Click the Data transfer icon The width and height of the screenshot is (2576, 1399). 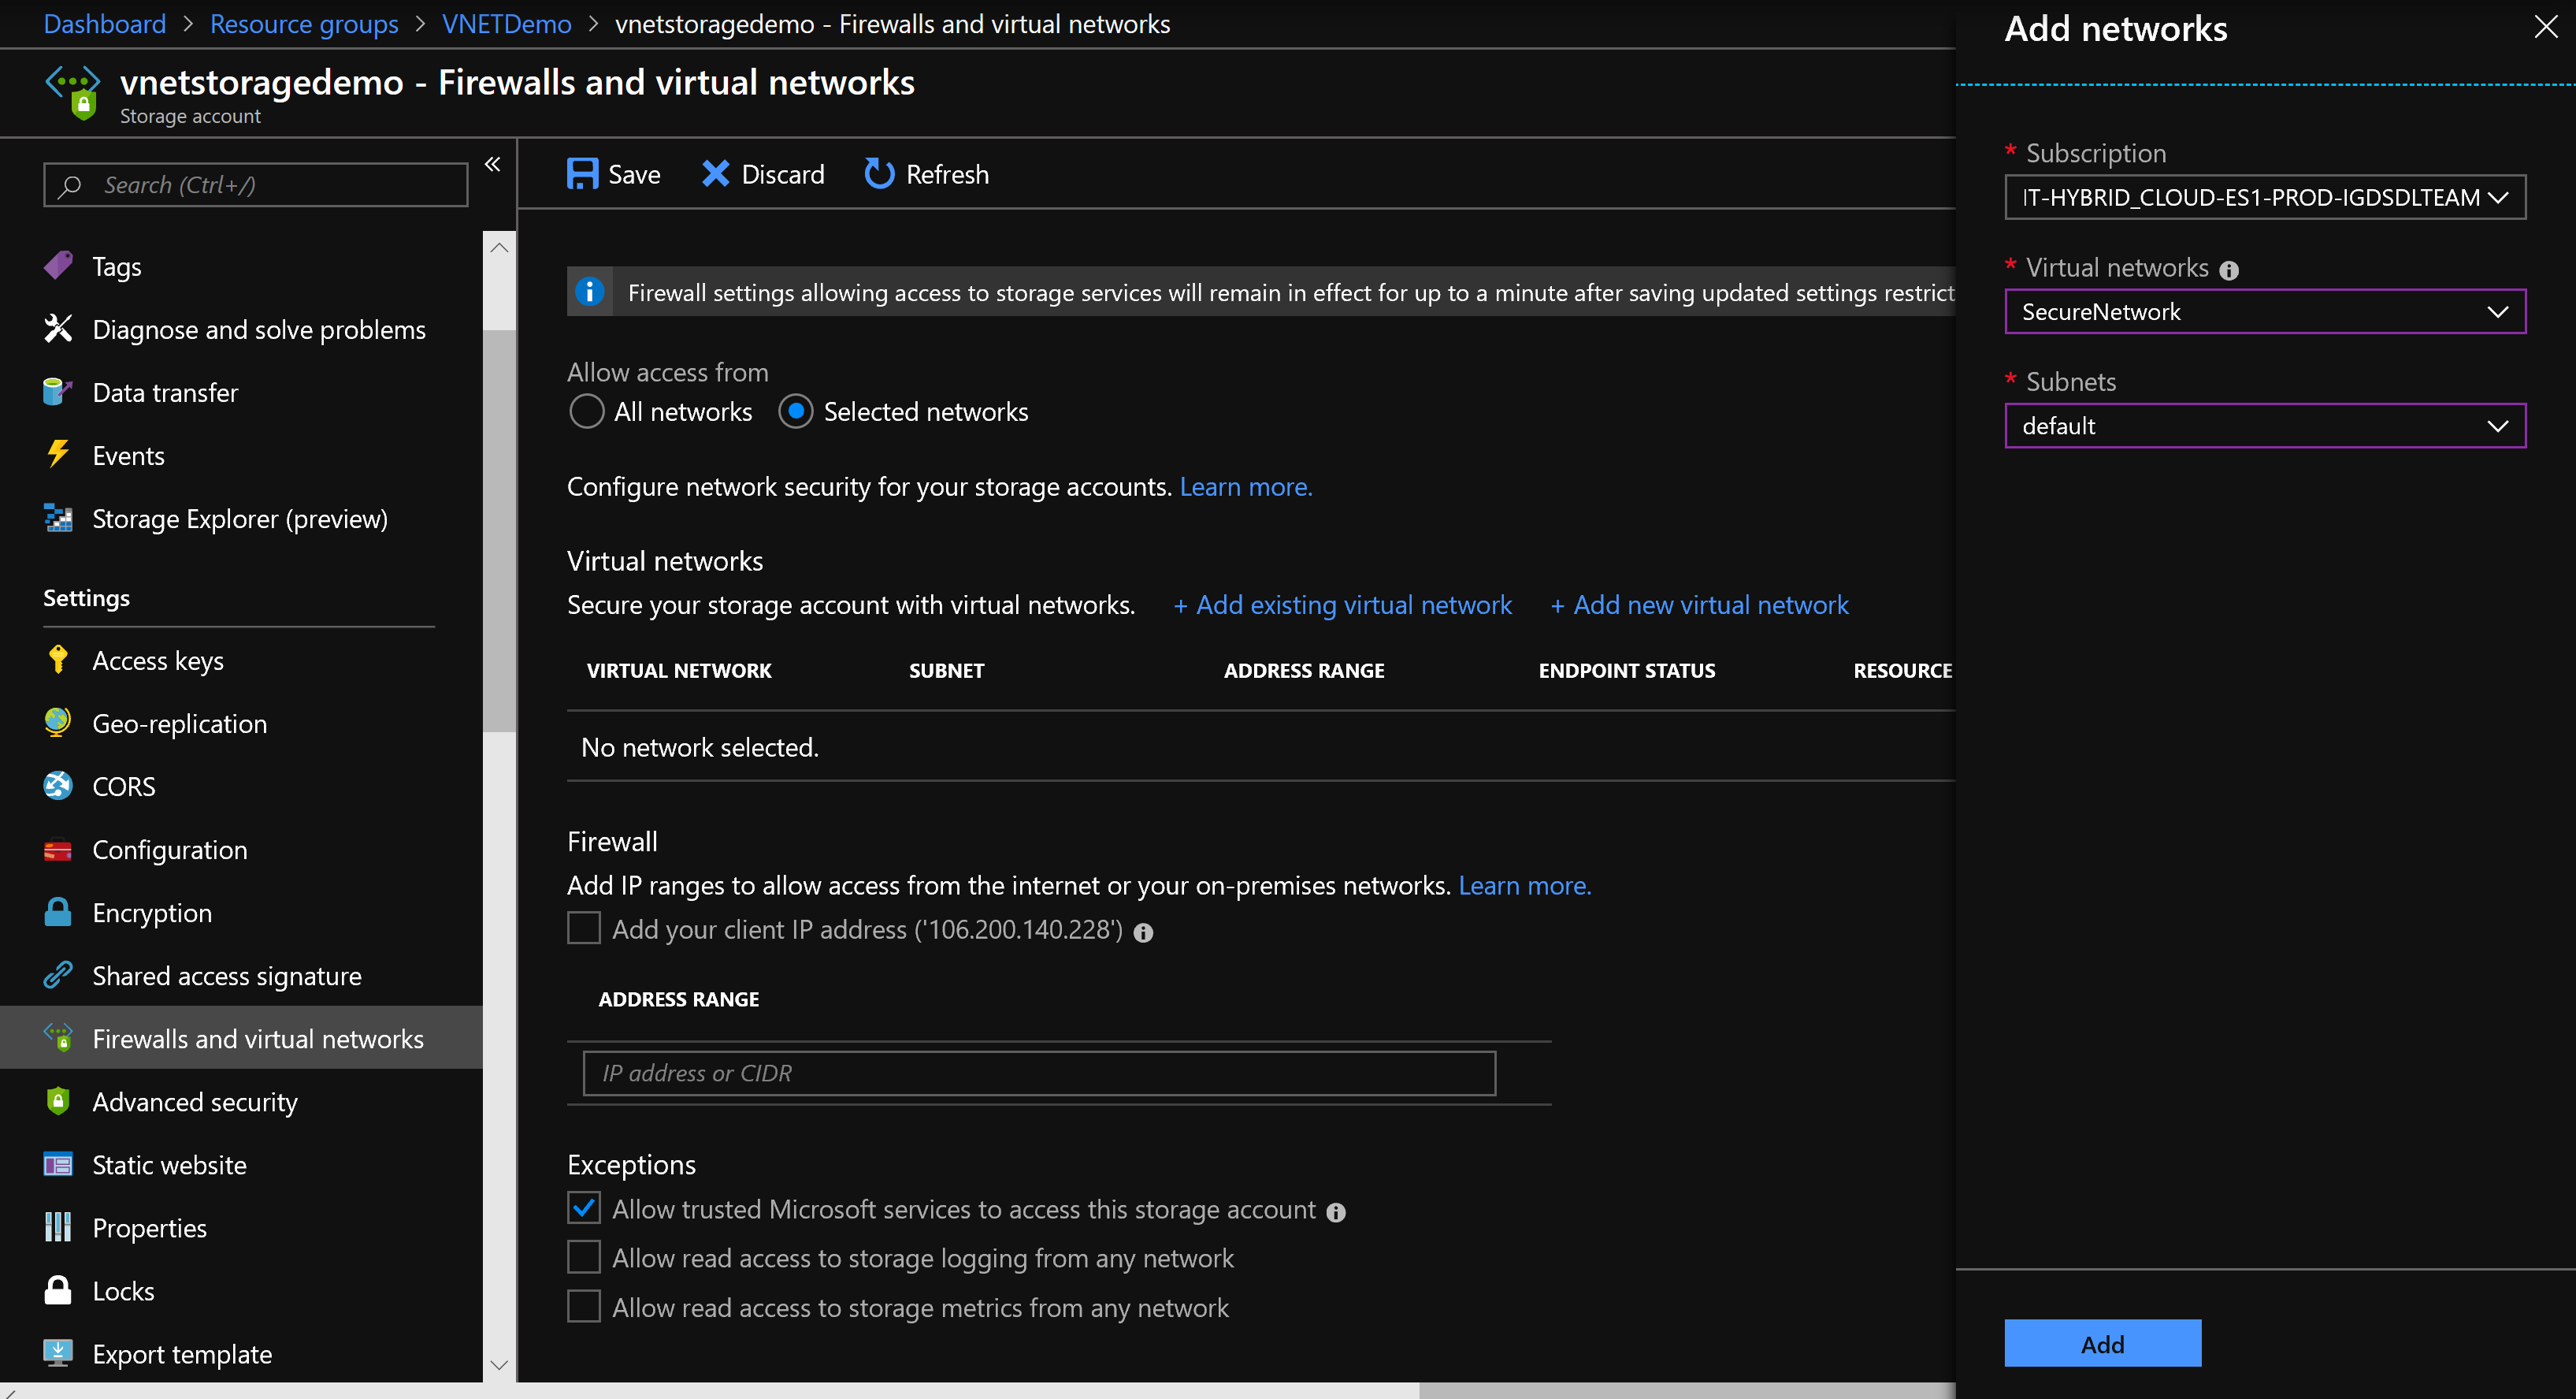[58, 393]
